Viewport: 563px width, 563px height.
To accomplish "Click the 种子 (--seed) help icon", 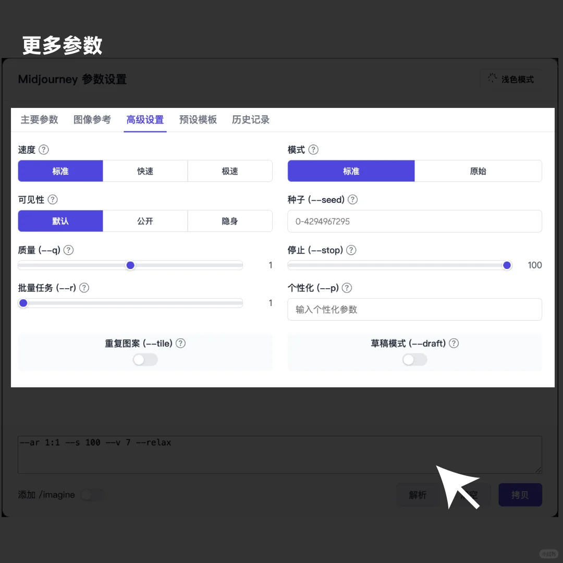I will 353,199.
